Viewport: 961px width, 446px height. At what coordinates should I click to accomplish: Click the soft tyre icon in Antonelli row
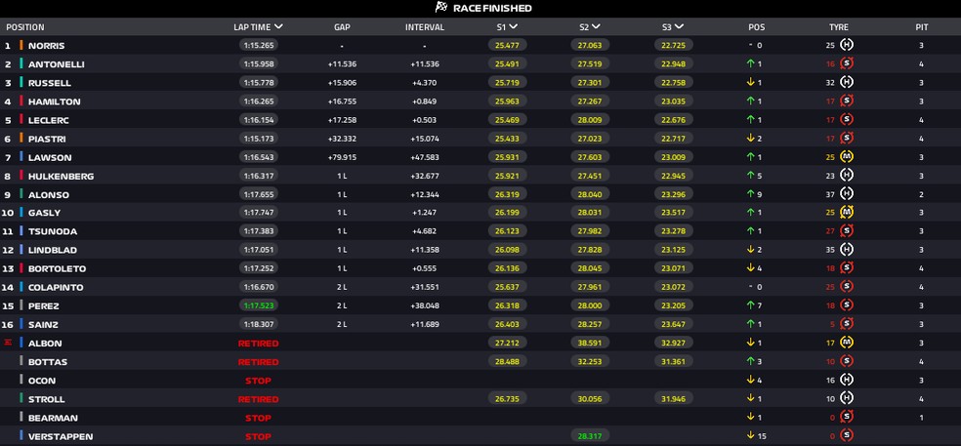(847, 63)
